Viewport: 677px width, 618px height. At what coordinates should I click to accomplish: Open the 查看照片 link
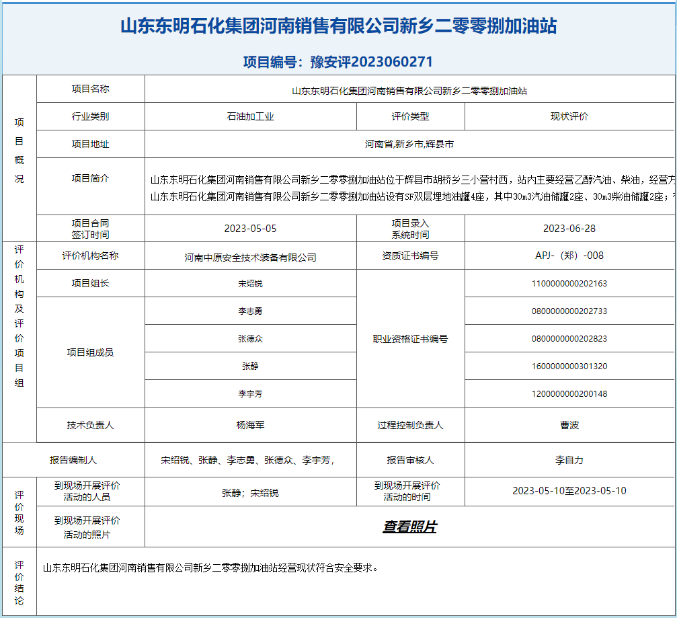click(409, 527)
